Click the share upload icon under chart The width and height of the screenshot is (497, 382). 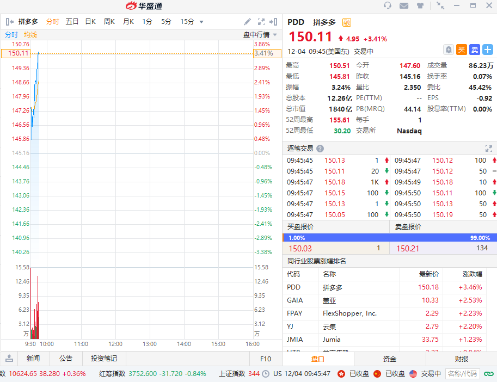point(9,359)
